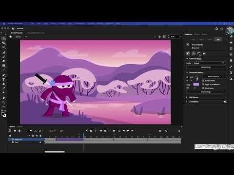234x175 pixels.
Task: Select the Text tool
Action: [3, 80]
